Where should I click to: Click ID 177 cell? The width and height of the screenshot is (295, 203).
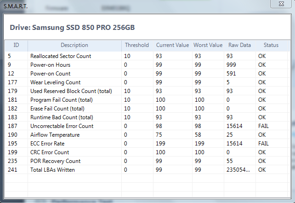coord(12,82)
